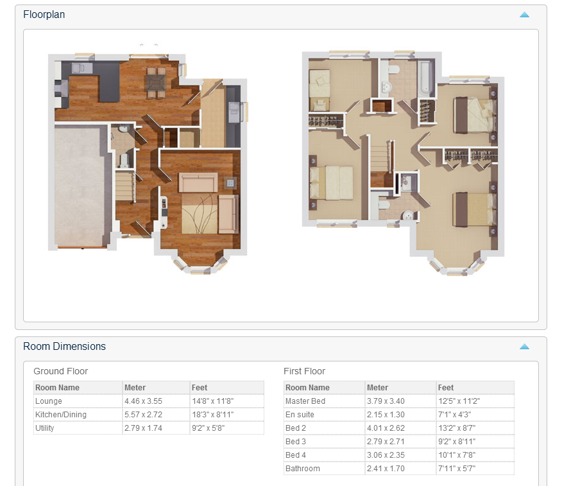
Task: Select Kitchen/Dining meter value 5.57 x 2.72
Action: [x=143, y=415]
